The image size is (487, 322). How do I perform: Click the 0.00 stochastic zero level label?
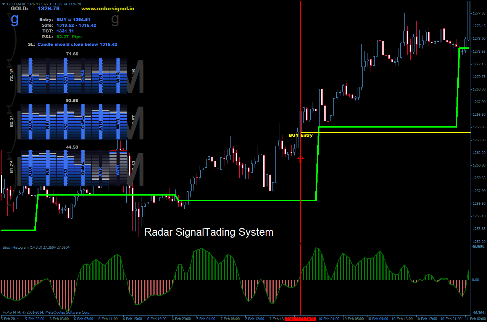click(x=476, y=280)
